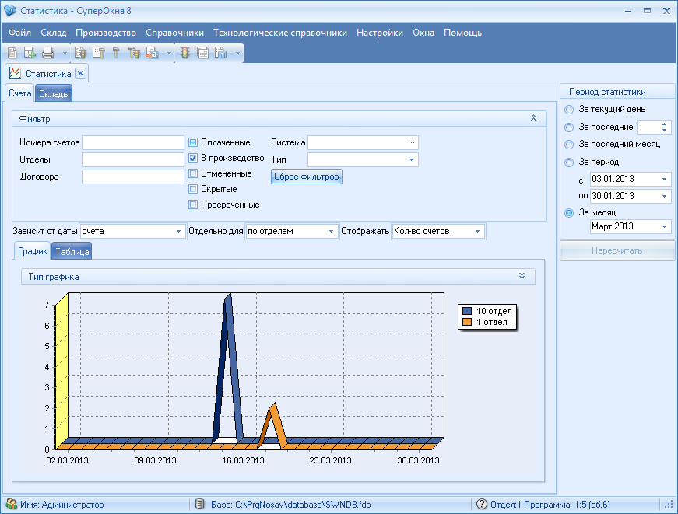Open the Тип dropdown in filter
This screenshot has width=678, height=514.
(411, 160)
